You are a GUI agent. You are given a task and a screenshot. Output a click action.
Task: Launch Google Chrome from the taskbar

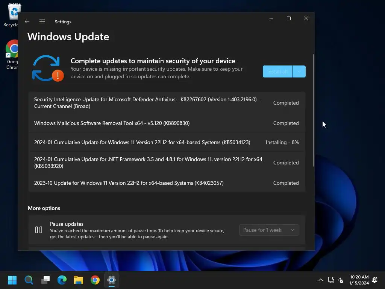(95, 280)
